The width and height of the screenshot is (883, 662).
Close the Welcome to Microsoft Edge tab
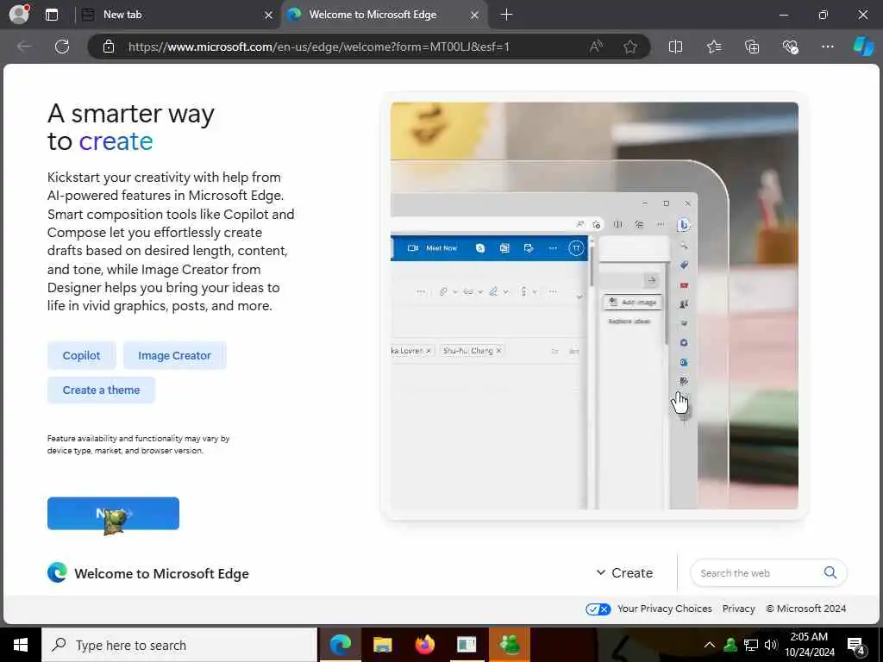(475, 16)
